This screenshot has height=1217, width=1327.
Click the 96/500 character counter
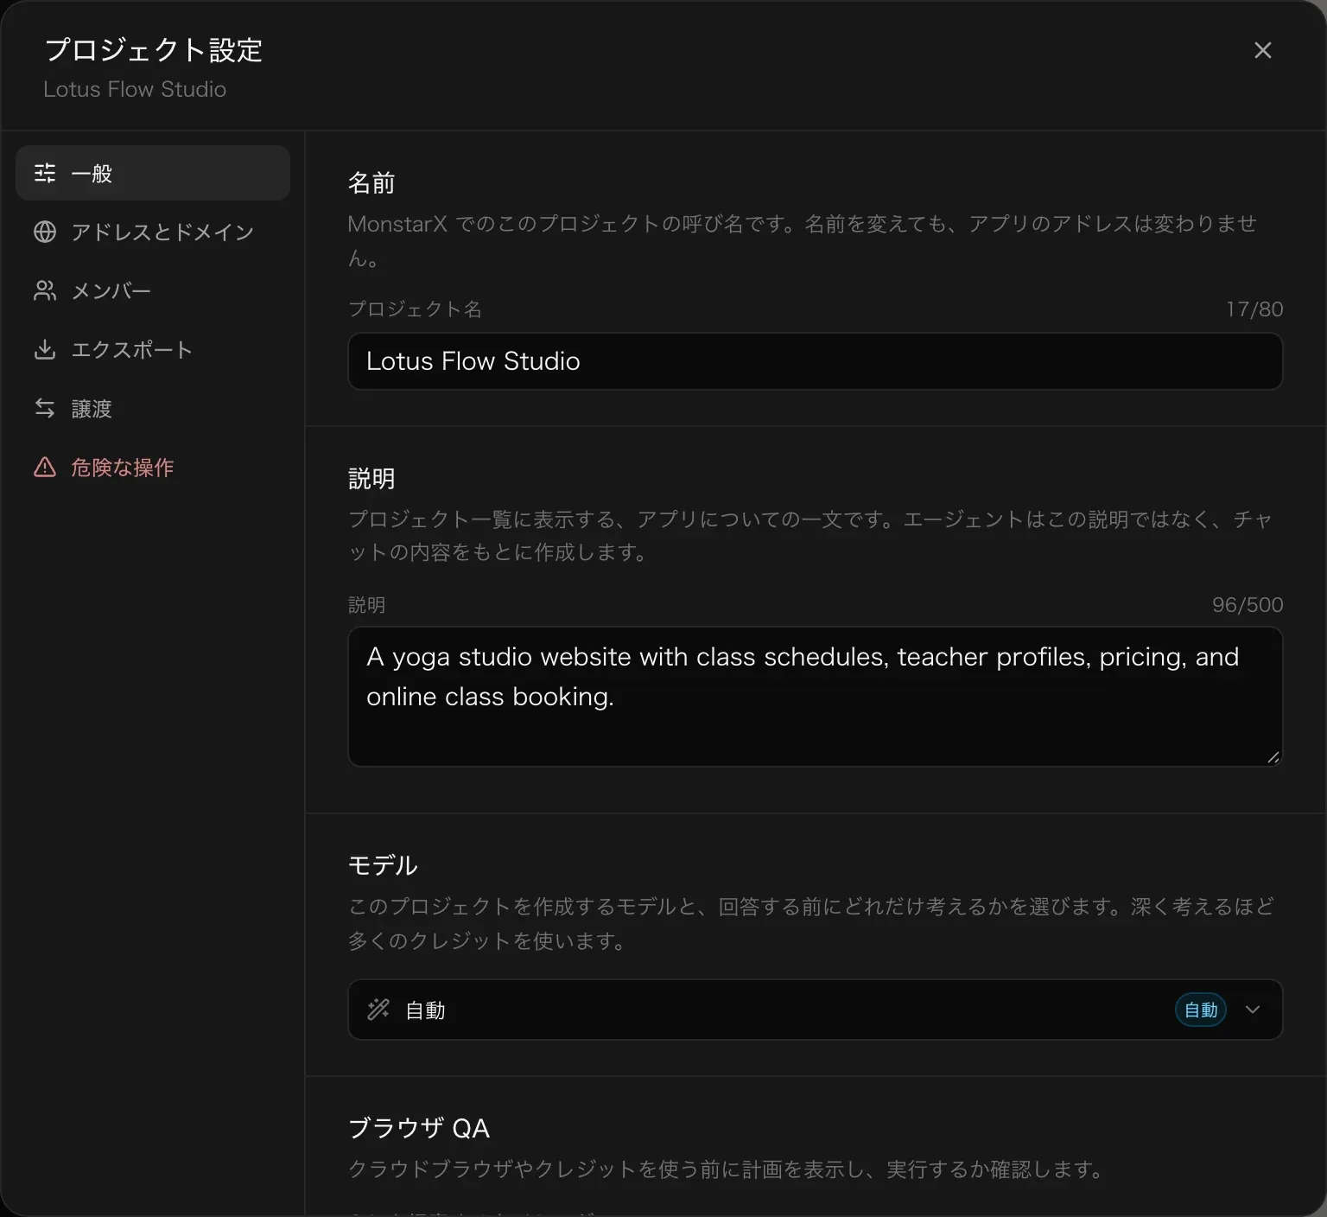pyautogui.click(x=1248, y=604)
